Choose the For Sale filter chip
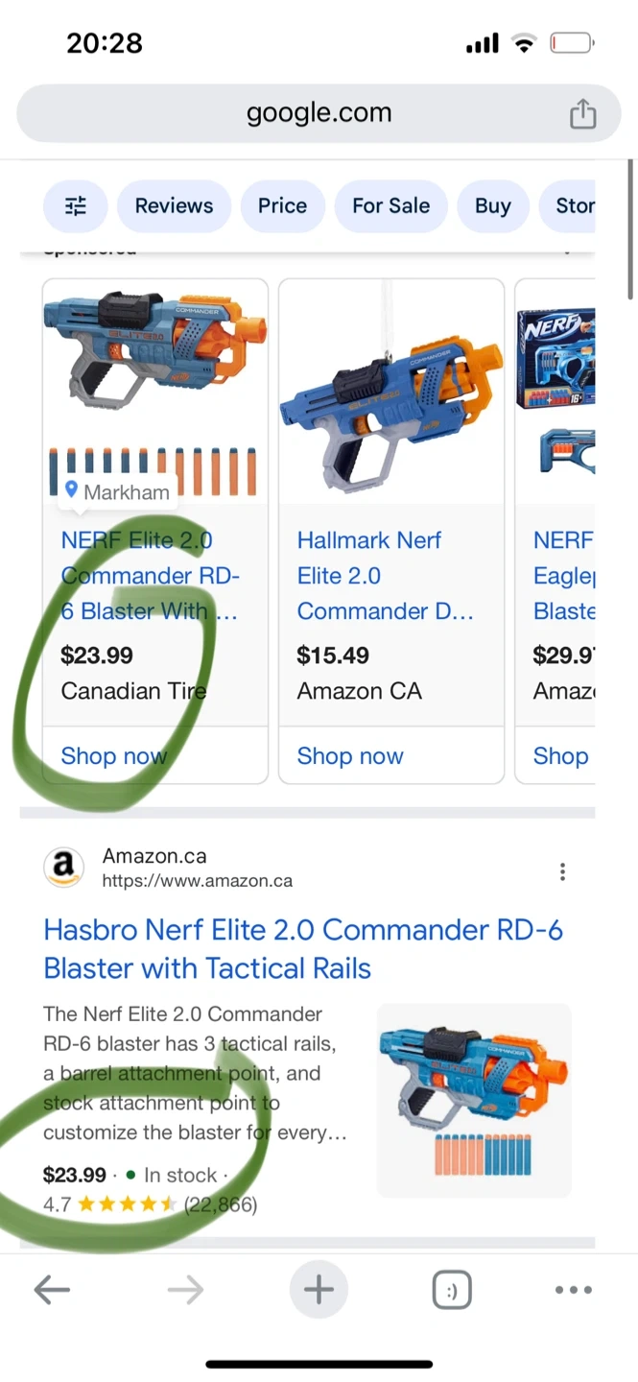 point(390,205)
